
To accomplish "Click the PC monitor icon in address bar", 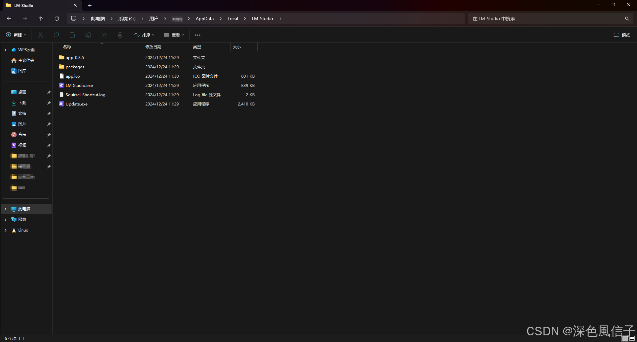I will coord(74,19).
